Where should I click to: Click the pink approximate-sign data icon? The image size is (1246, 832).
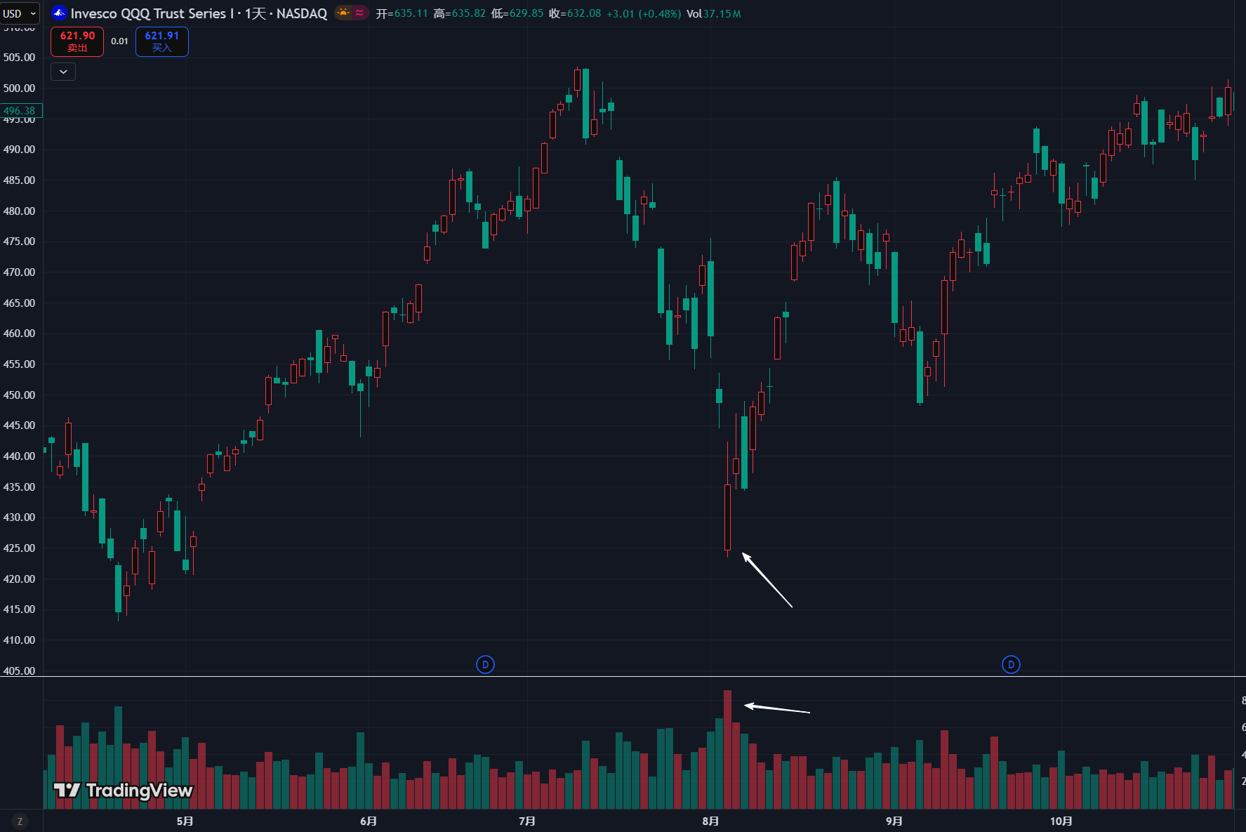click(359, 13)
